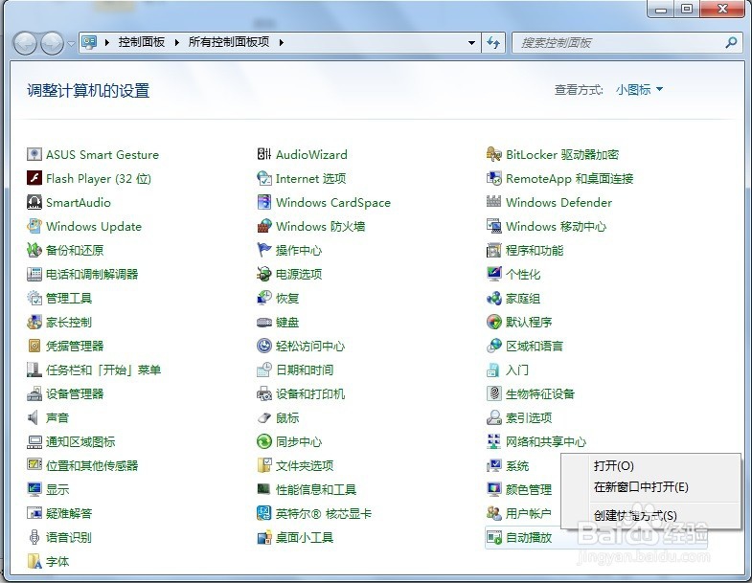Viewport: 752px width, 583px height.
Task: Expand the arrow after 所有控制面板项 breadcrumb
Action: [281, 43]
